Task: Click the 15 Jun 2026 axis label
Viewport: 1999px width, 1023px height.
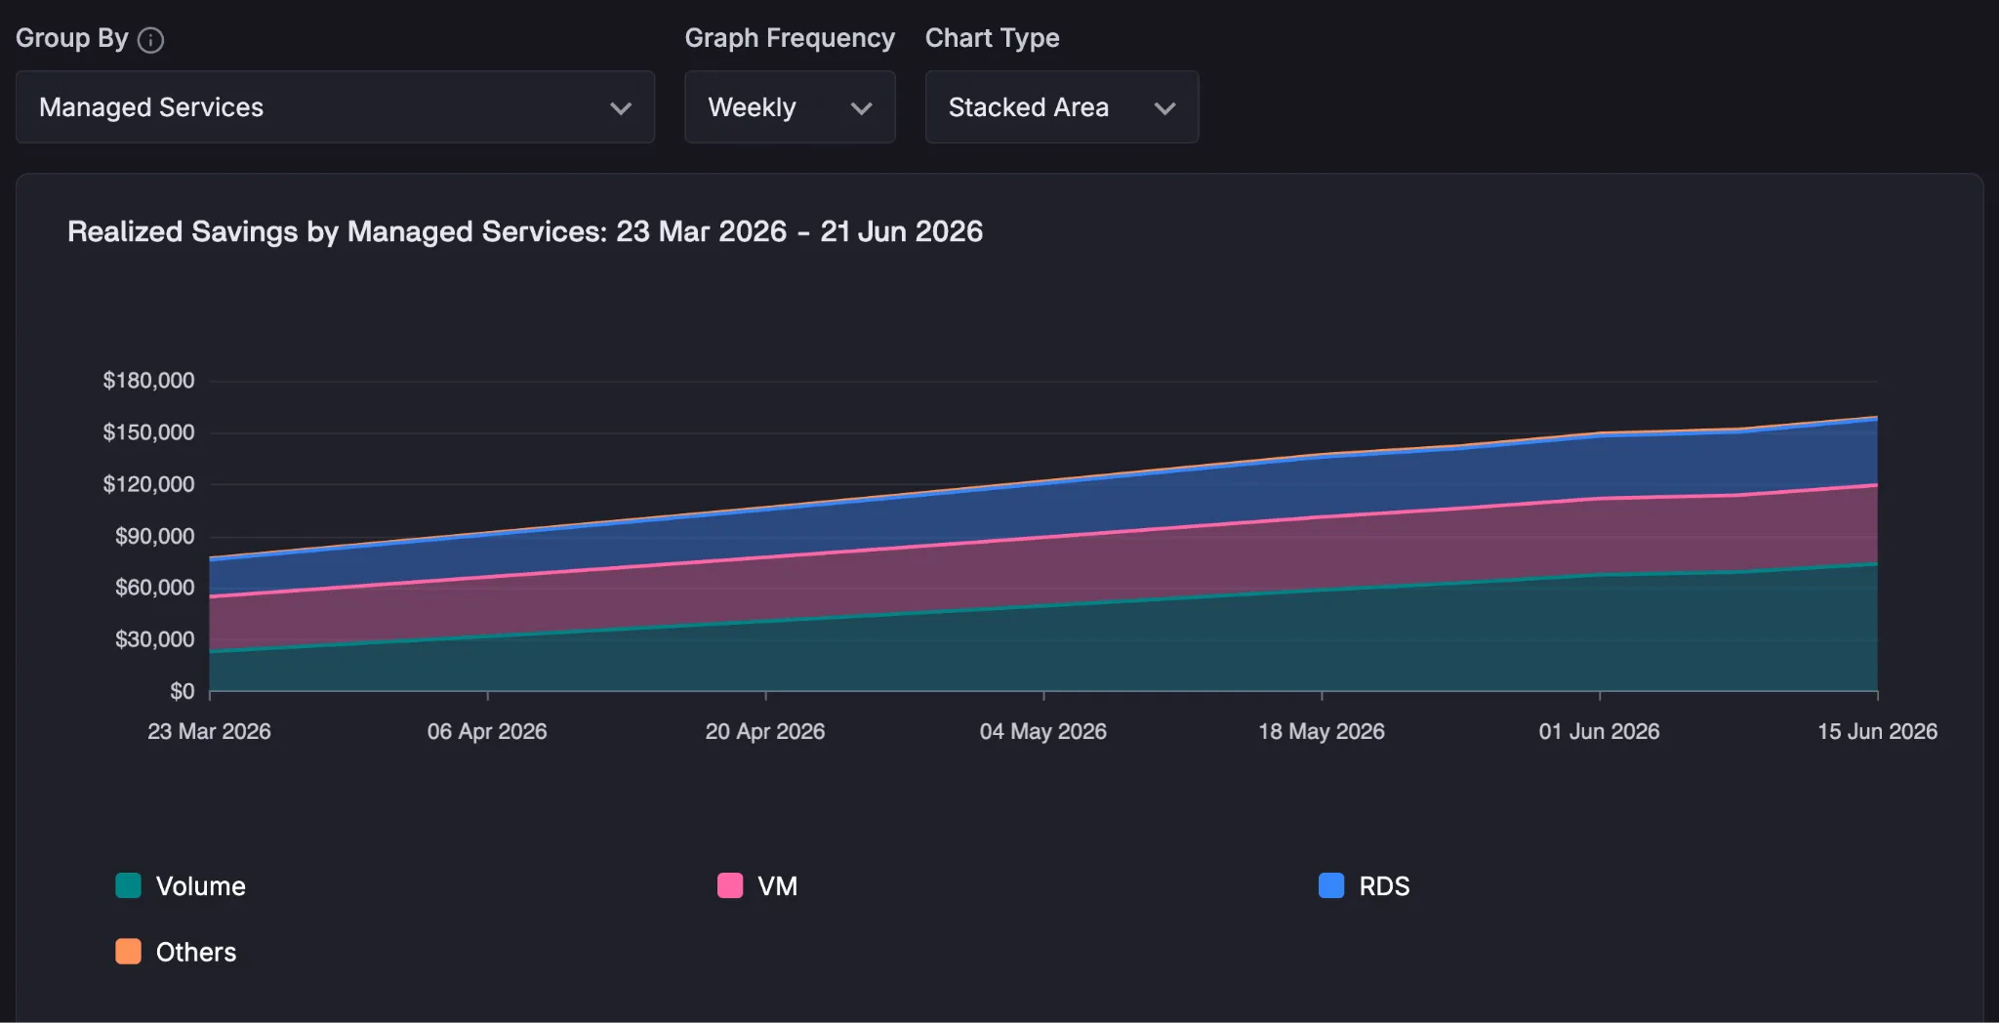Action: tap(1877, 731)
